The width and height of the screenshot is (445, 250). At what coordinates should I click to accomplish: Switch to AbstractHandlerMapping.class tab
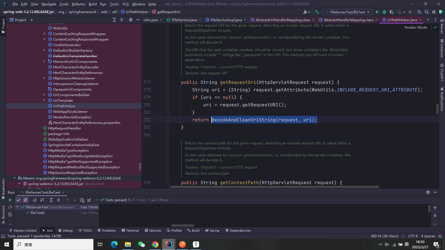point(348,20)
